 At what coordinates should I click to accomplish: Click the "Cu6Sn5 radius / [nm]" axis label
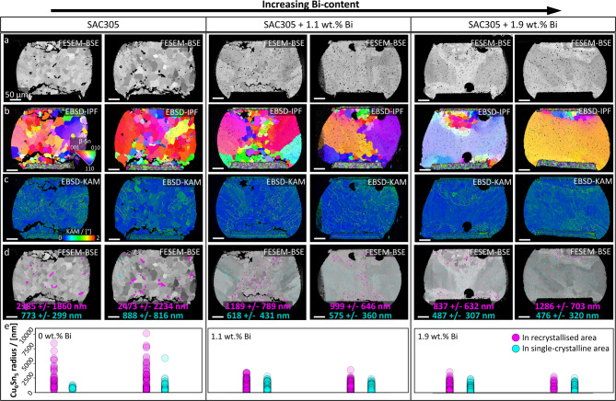tap(14, 362)
